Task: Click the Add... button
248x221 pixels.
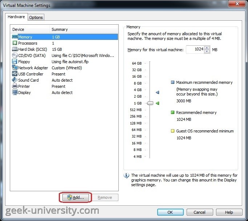Action: coord(76,197)
